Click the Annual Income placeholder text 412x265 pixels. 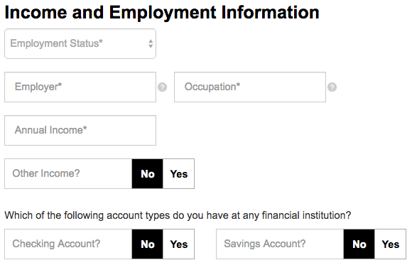point(50,130)
